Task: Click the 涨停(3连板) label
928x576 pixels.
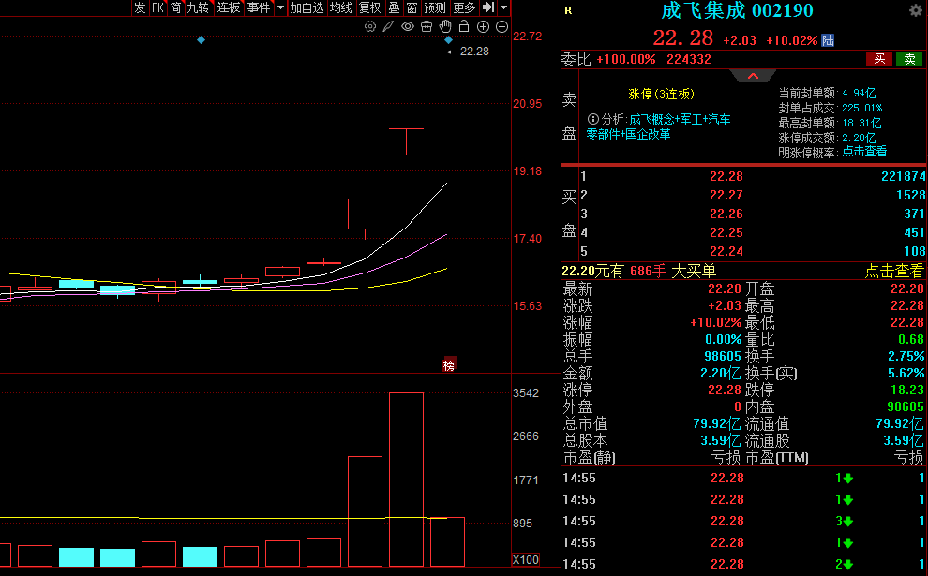Action: pos(661,94)
